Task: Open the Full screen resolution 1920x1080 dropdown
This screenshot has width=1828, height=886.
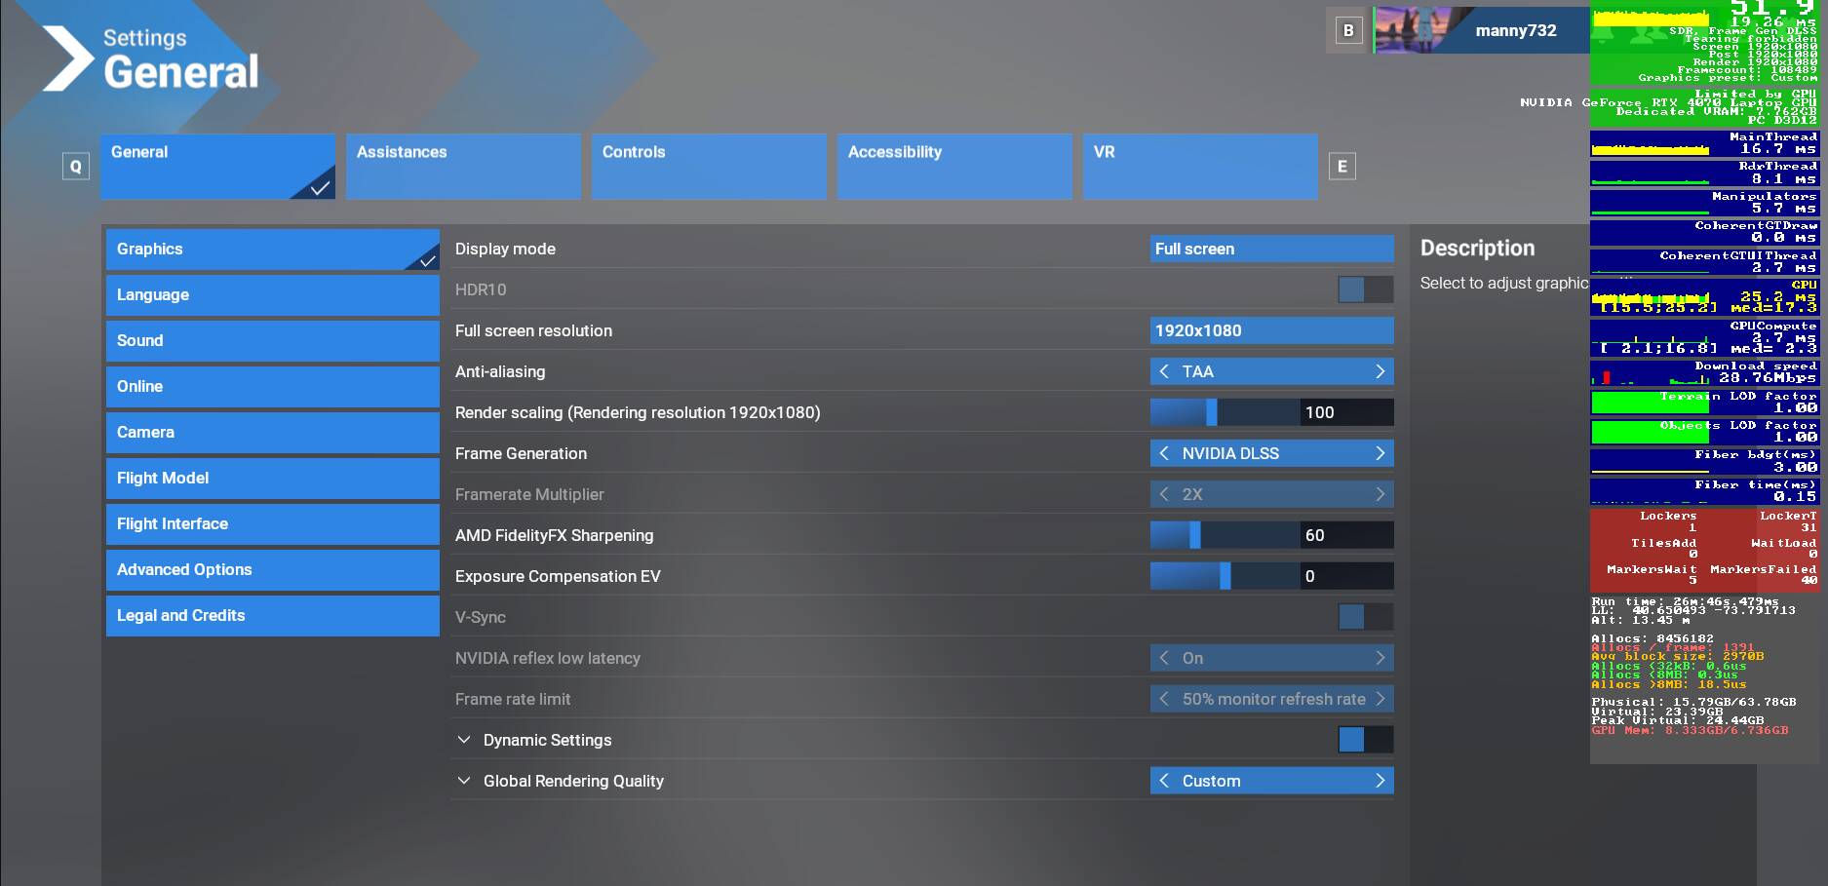Action: pyautogui.click(x=1272, y=330)
